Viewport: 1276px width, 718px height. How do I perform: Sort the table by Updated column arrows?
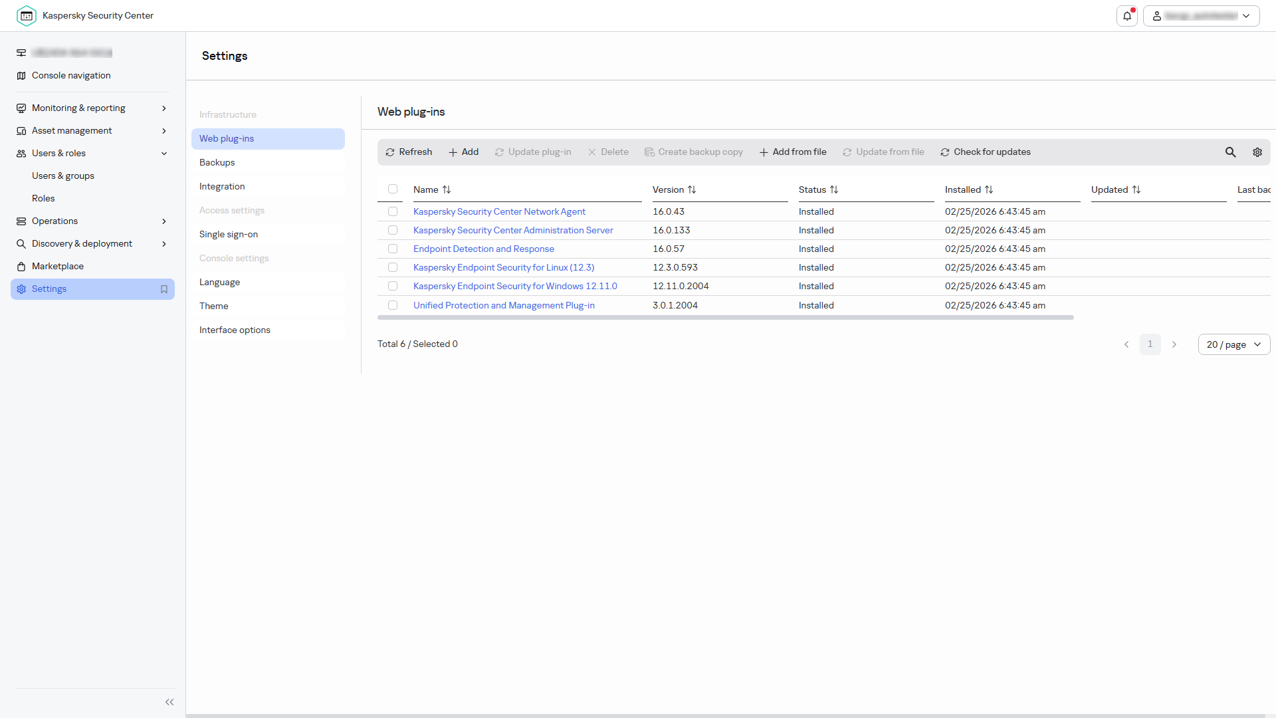(x=1136, y=189)
